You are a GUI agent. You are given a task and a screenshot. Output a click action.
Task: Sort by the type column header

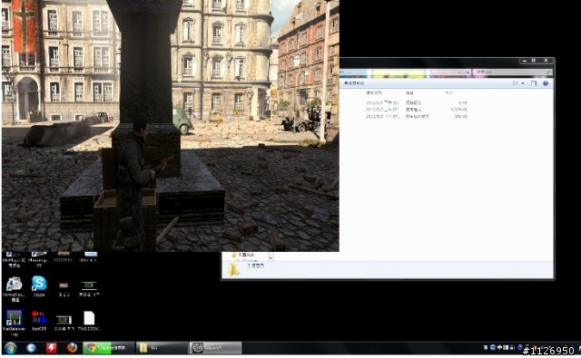pyautogui.click(x=409, y=93)
